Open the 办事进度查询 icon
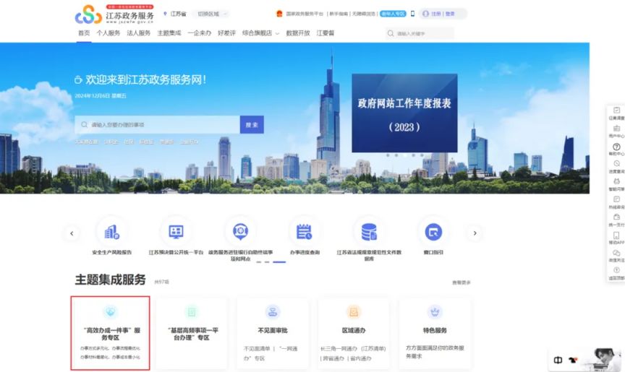Viewport: 625px width, 372px height. (305, 233)
